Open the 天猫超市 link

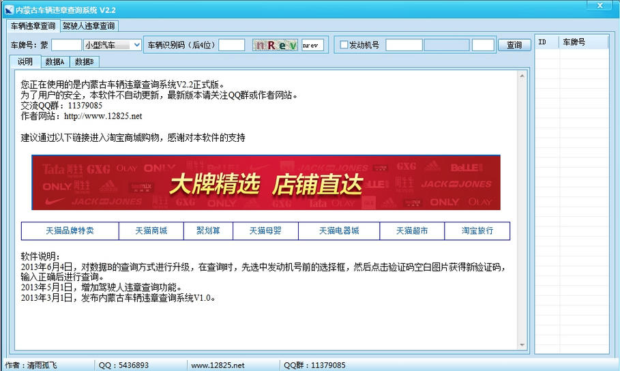(412, 231)
